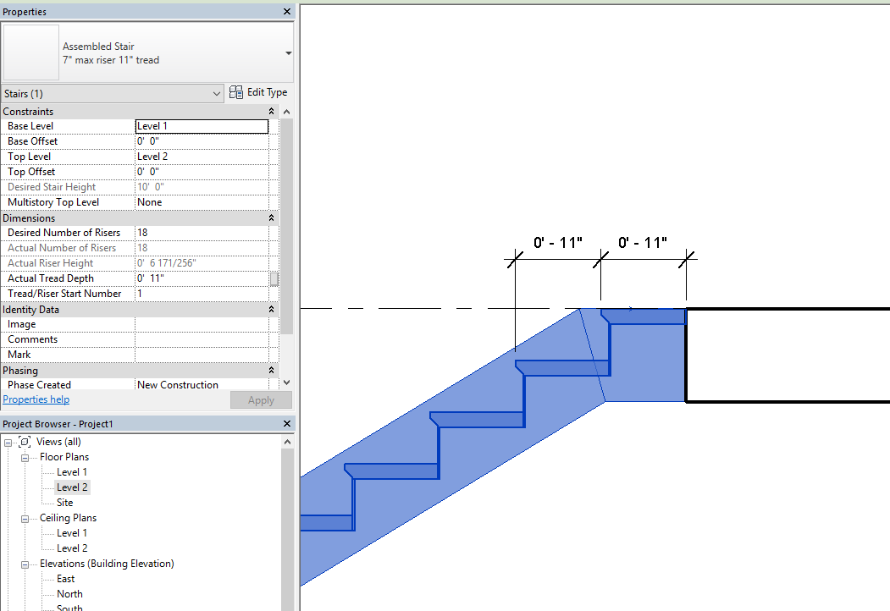Select the Top Level value Level 2

point(202,157)
